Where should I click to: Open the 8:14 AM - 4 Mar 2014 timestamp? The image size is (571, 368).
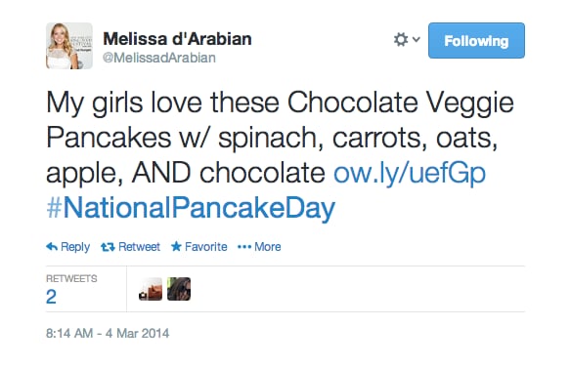108,333
